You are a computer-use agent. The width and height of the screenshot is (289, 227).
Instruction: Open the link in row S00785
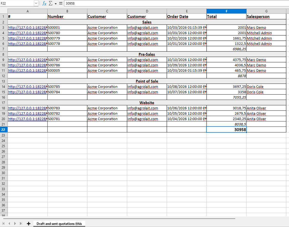27,87
